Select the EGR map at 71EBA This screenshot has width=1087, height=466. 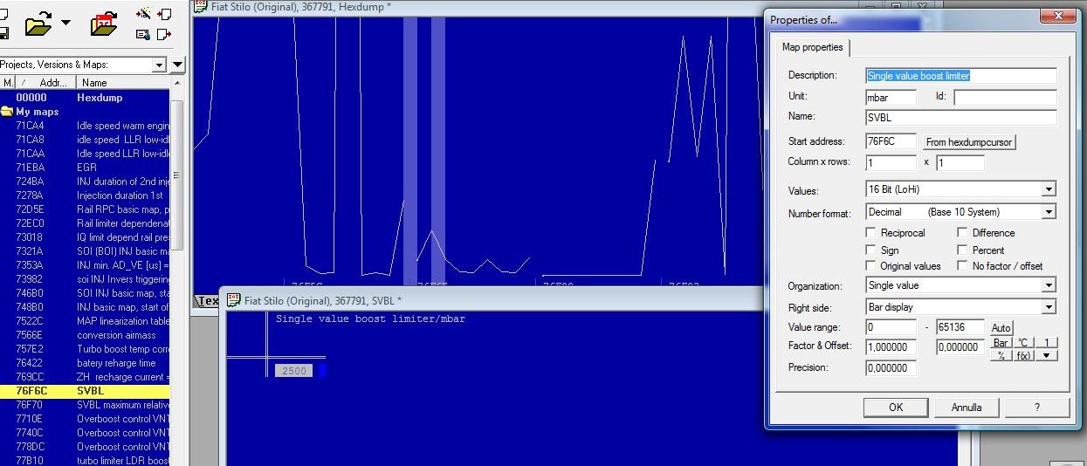coord(85,168)
